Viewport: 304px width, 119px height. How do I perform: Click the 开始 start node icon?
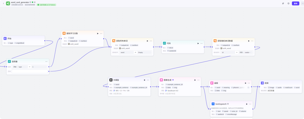point(5,39)
